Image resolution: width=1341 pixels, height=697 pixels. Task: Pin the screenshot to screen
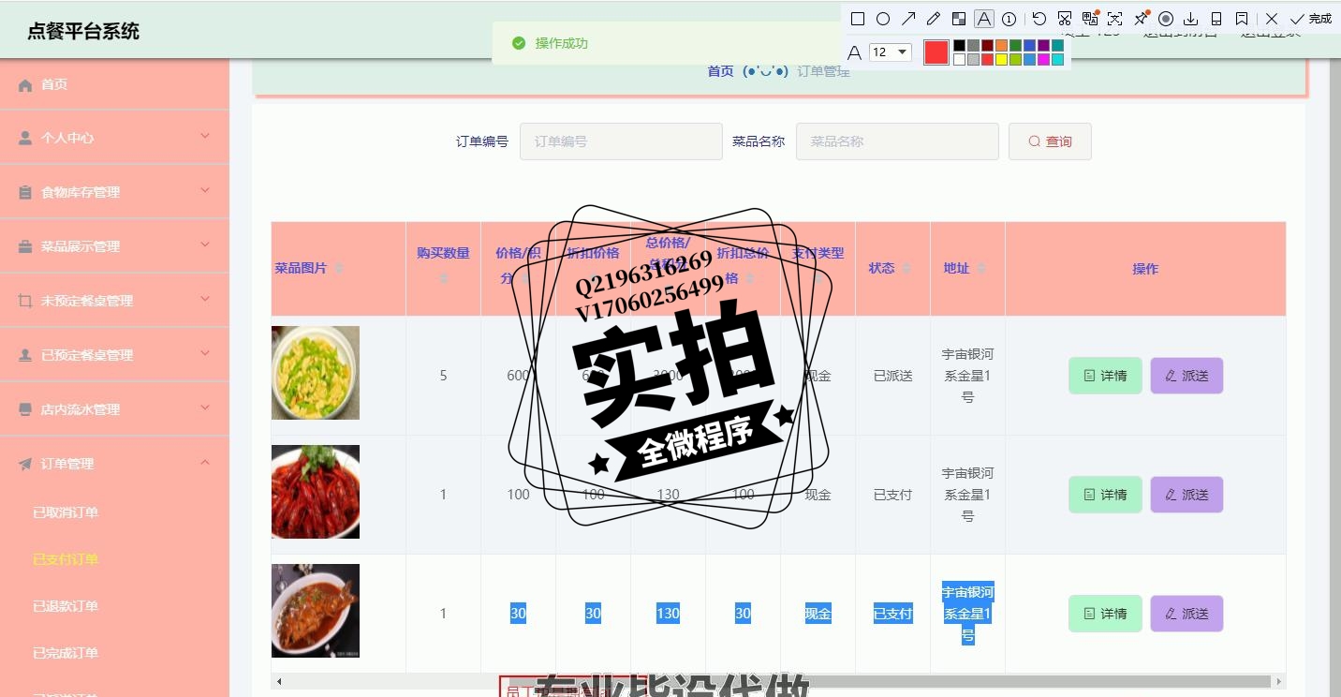tap(1141, 19)
